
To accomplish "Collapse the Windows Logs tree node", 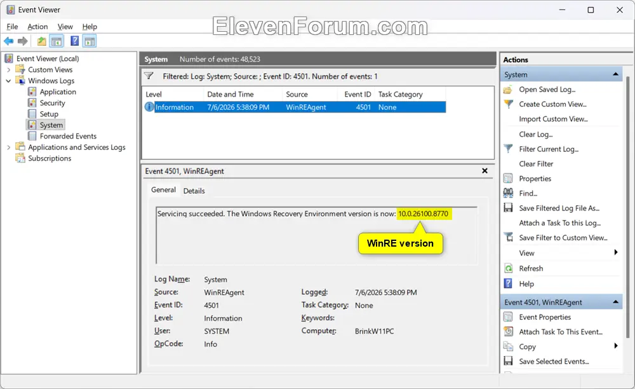I will point(8,81).
